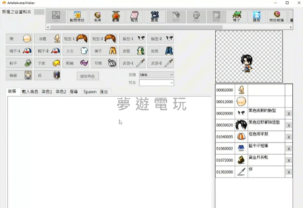Select the 髮型-1 hair category button
303x208 pixels.
(76, 38)
